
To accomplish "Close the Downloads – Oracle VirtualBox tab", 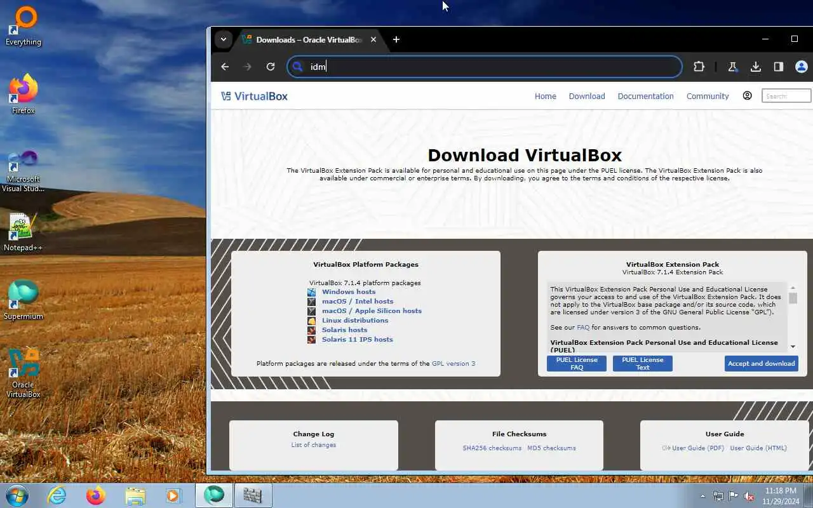I will [373, 39].
